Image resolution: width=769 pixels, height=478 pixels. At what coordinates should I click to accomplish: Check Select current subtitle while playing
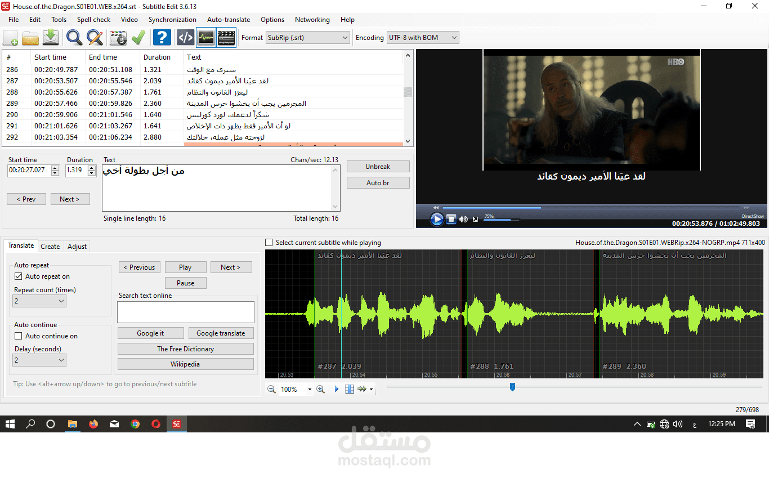coord(269,243)
